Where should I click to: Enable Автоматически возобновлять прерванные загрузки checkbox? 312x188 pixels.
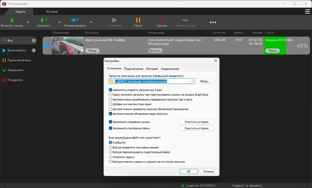(110, 100)
